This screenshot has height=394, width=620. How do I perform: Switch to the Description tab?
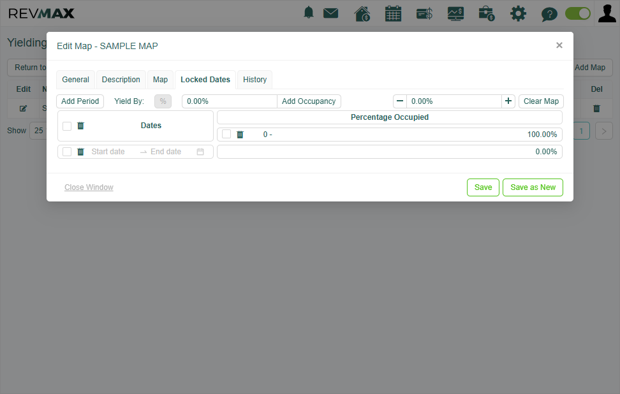point(121,80)
